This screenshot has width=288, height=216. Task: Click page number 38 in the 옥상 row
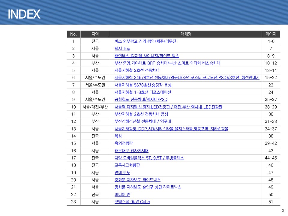(x=271, y=136)
